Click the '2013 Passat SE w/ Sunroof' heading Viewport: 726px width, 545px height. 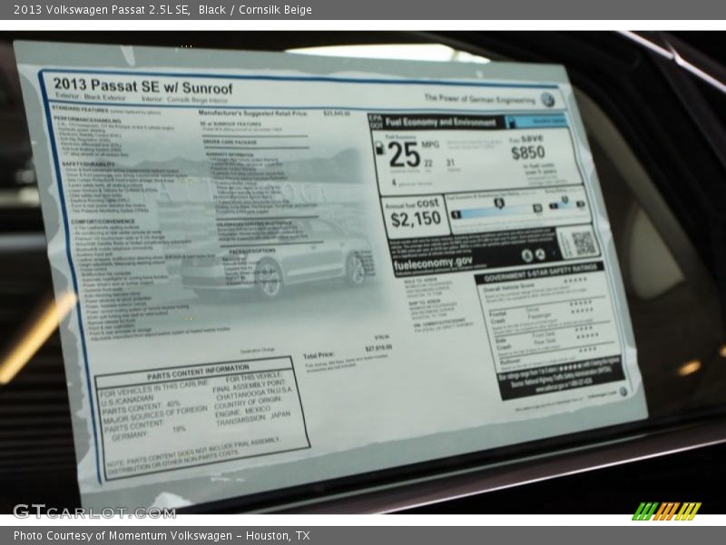(x=142, y=87)
